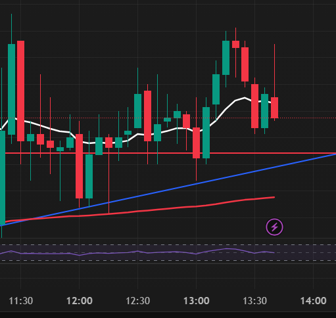Click the purple lightning bolt event icon
The height and width of the screenshot is (318, 336).
click(274, 227)
